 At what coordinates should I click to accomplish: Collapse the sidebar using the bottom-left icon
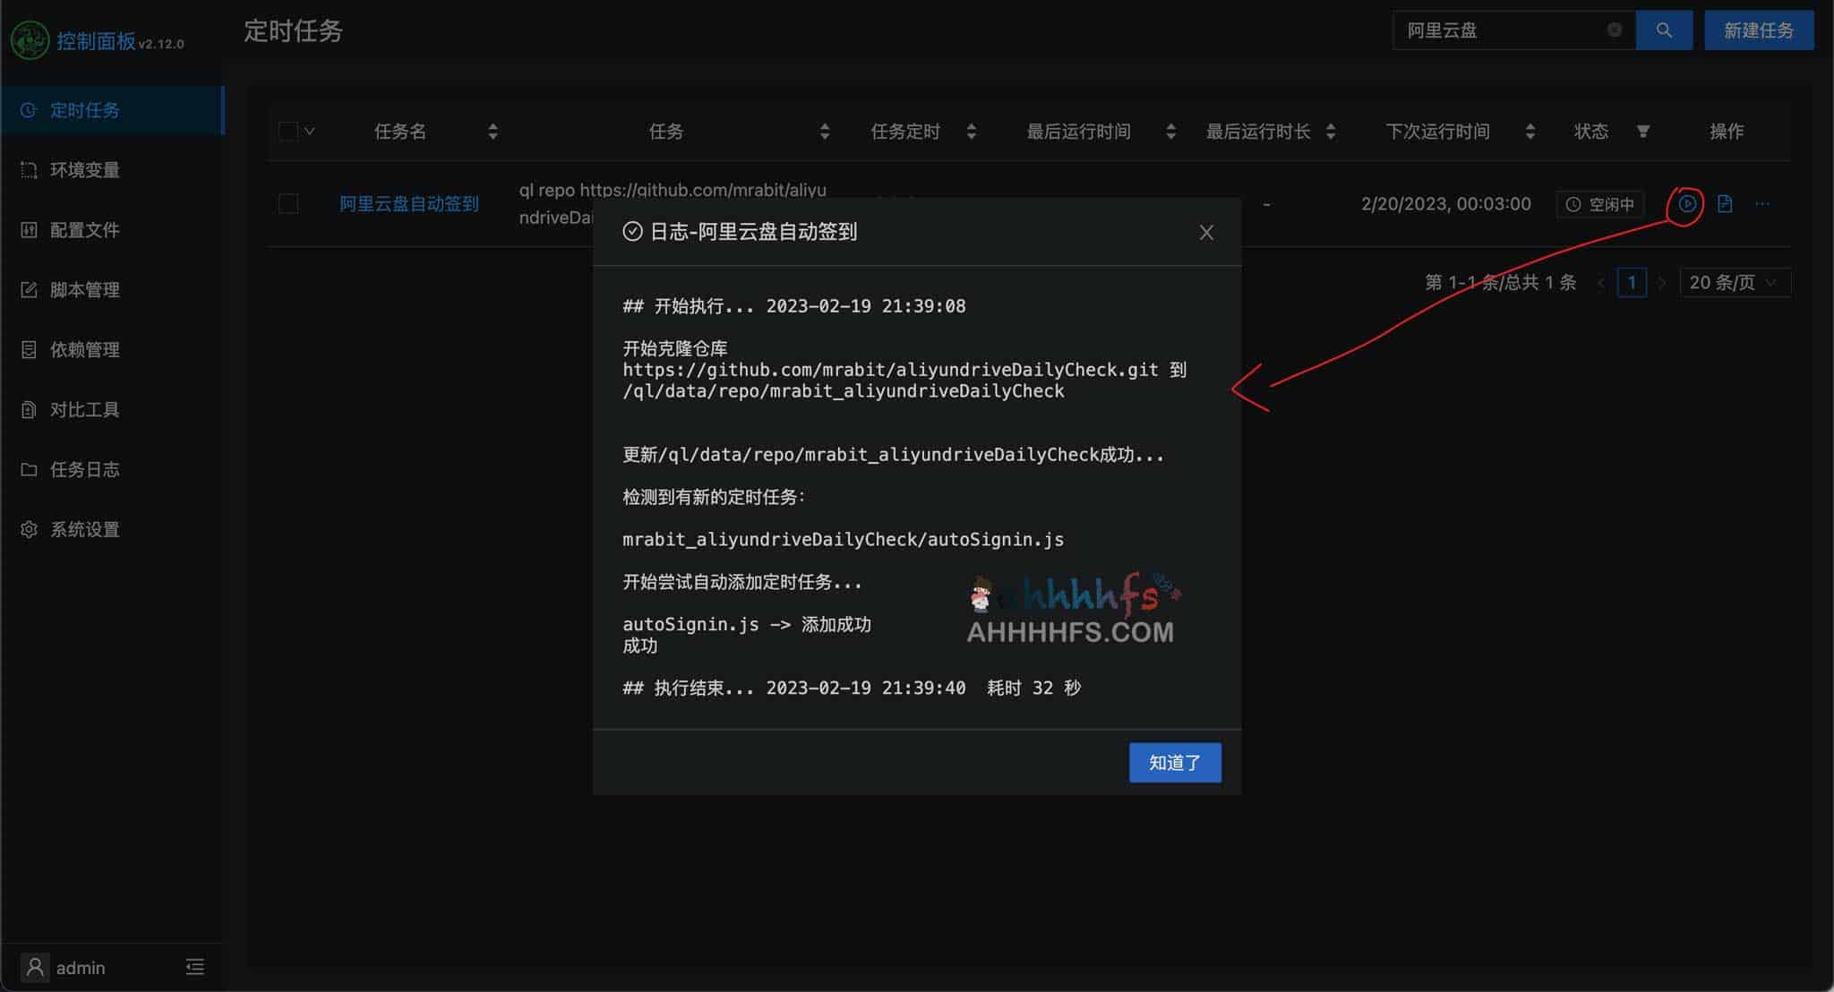(195, 967)
